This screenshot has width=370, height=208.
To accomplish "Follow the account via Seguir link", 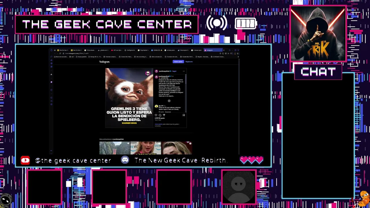I will click(x=174, y=71).
